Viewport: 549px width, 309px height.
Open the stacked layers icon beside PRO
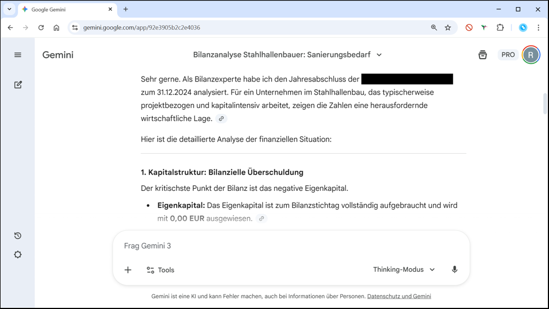click(482, 55)
